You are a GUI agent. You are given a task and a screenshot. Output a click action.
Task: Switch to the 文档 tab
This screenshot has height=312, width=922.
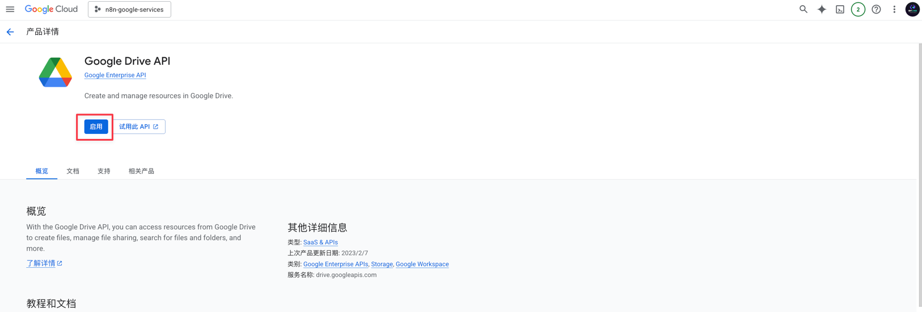pos(73,171)
